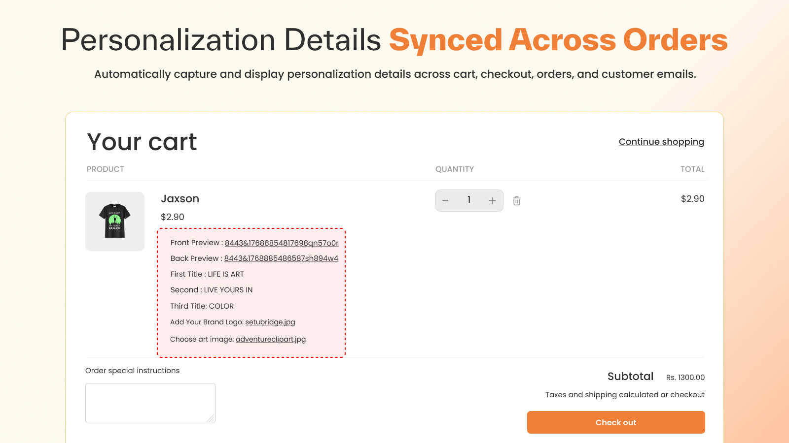Increase quantity with the plus icon
This screenshot has height=443, width=789.
[492, 200]
